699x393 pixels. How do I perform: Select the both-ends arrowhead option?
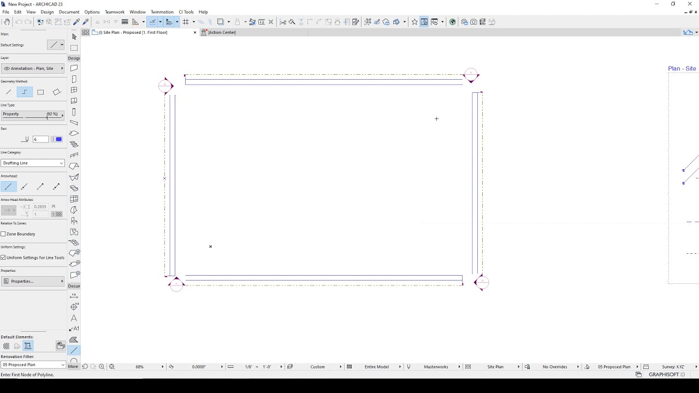[56, 187]
